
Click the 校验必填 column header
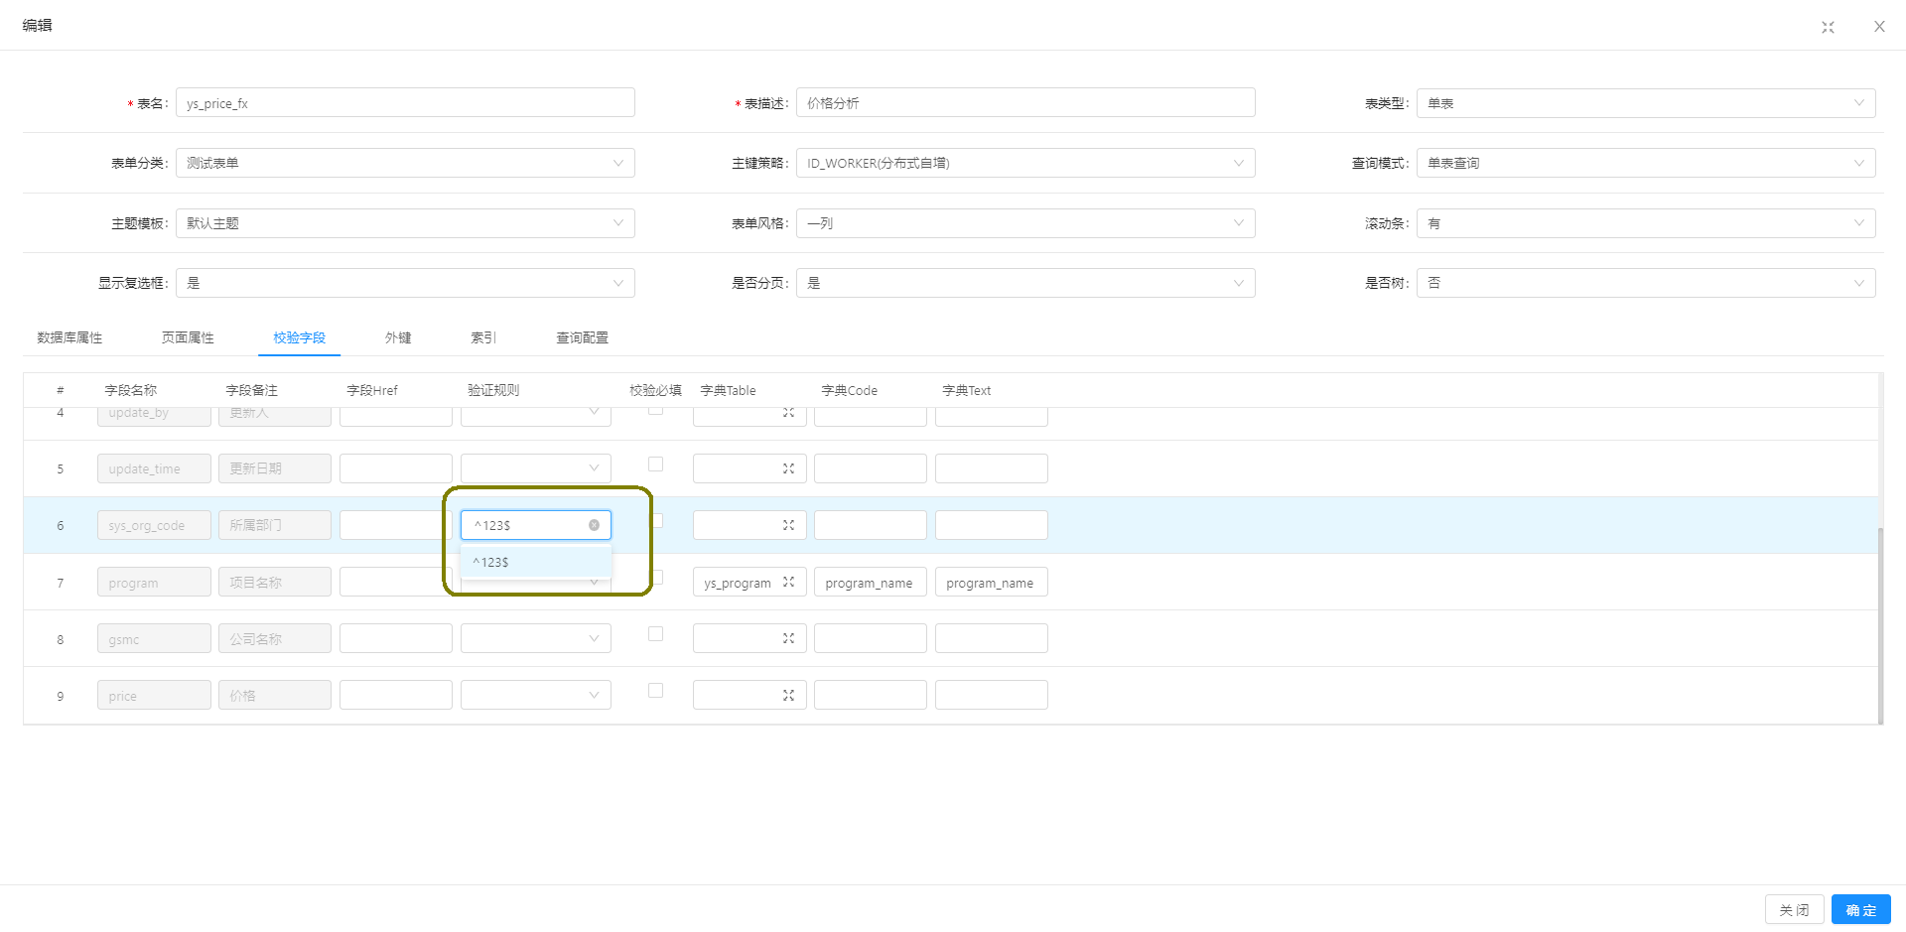coord(655,390)
